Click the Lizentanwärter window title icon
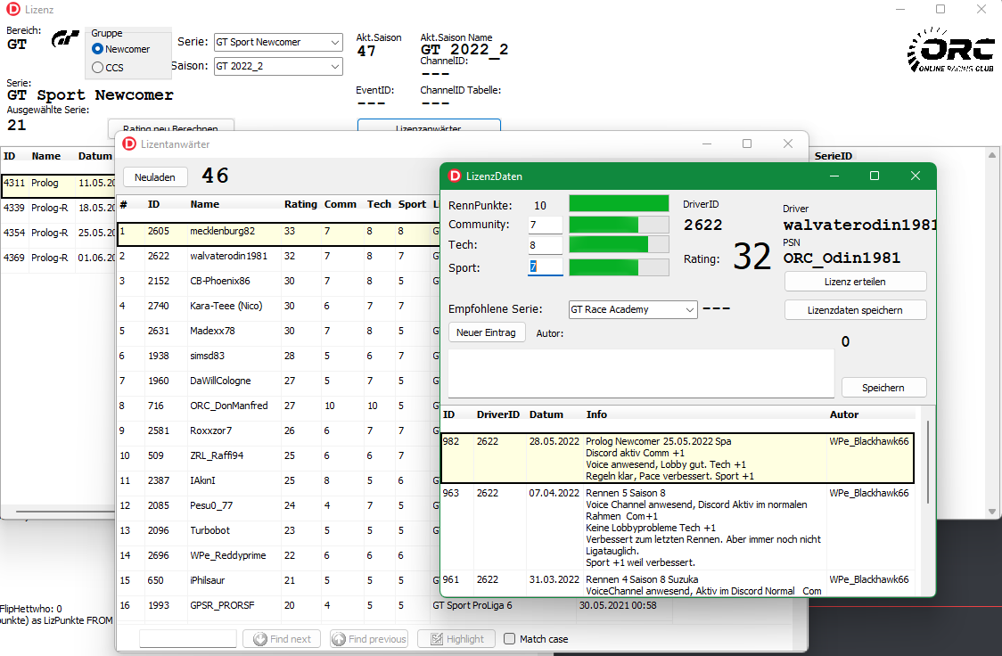This screenshot has height=656, width=1002. (130, 143)
